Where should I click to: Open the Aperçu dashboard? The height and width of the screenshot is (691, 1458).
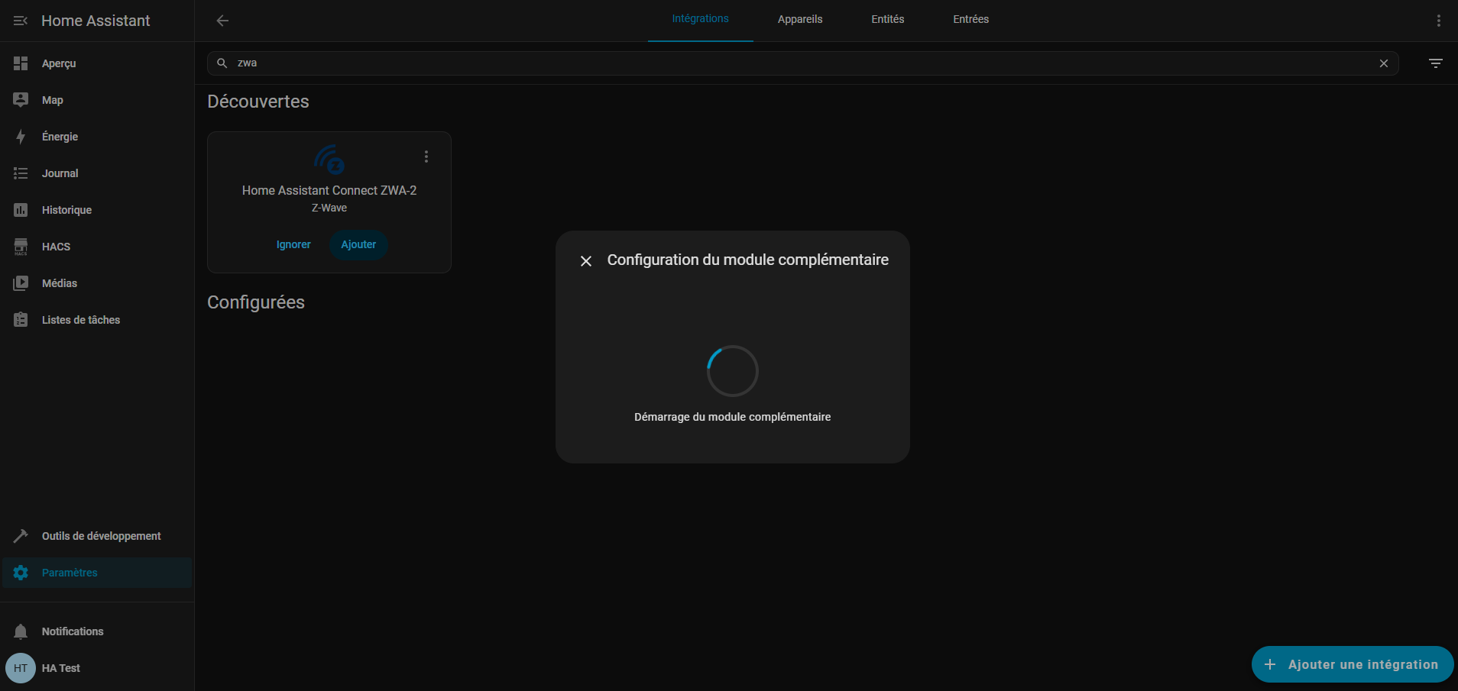[59, 63]
